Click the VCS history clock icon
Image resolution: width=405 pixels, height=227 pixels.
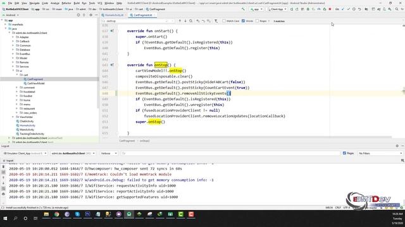(x=354, y=9)
